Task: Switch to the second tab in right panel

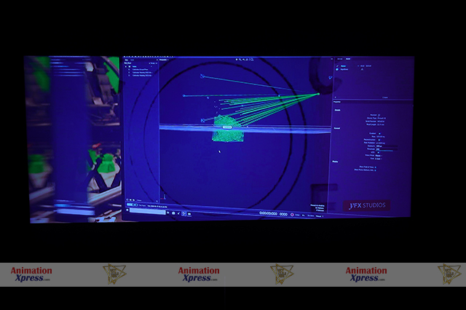Action: click(x=349, y=60)
